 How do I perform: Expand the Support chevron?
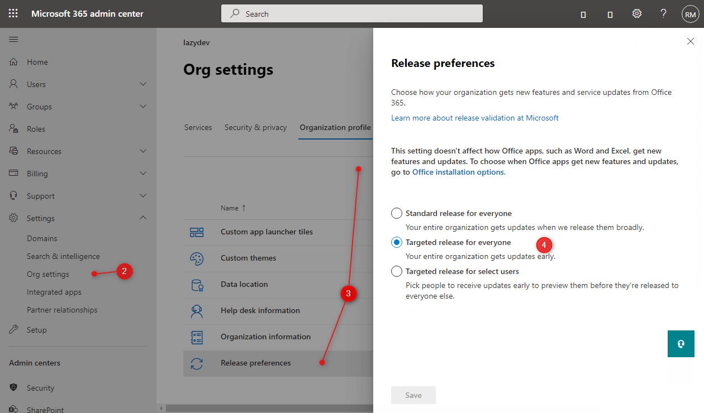[x=143, y=196]
